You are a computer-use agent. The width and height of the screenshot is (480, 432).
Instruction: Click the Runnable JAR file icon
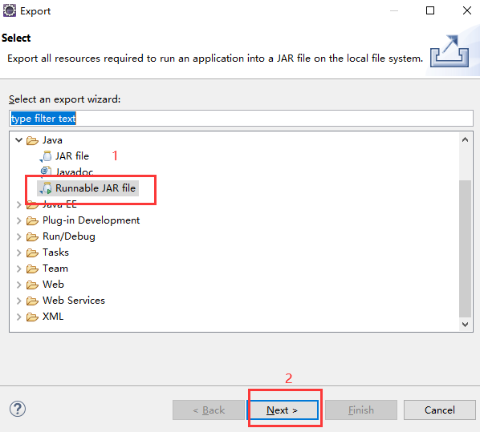click(x=47, y=188)
